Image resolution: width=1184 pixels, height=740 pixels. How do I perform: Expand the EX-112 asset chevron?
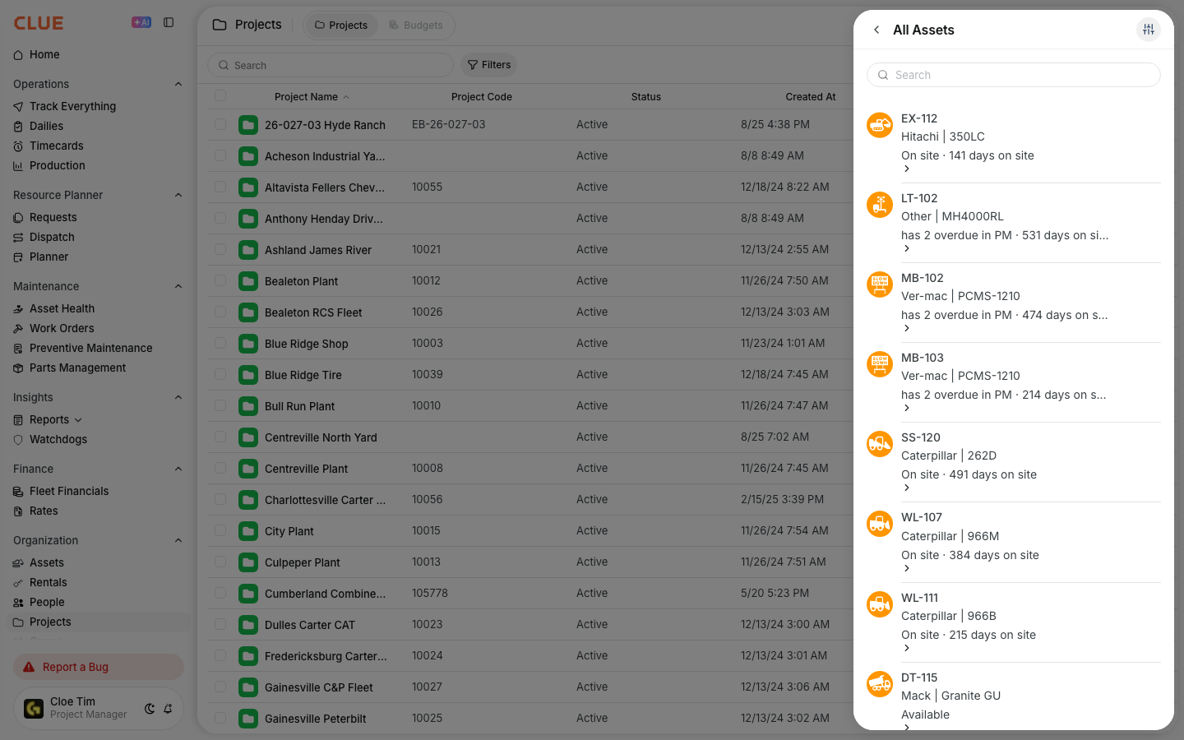[907, 169]
